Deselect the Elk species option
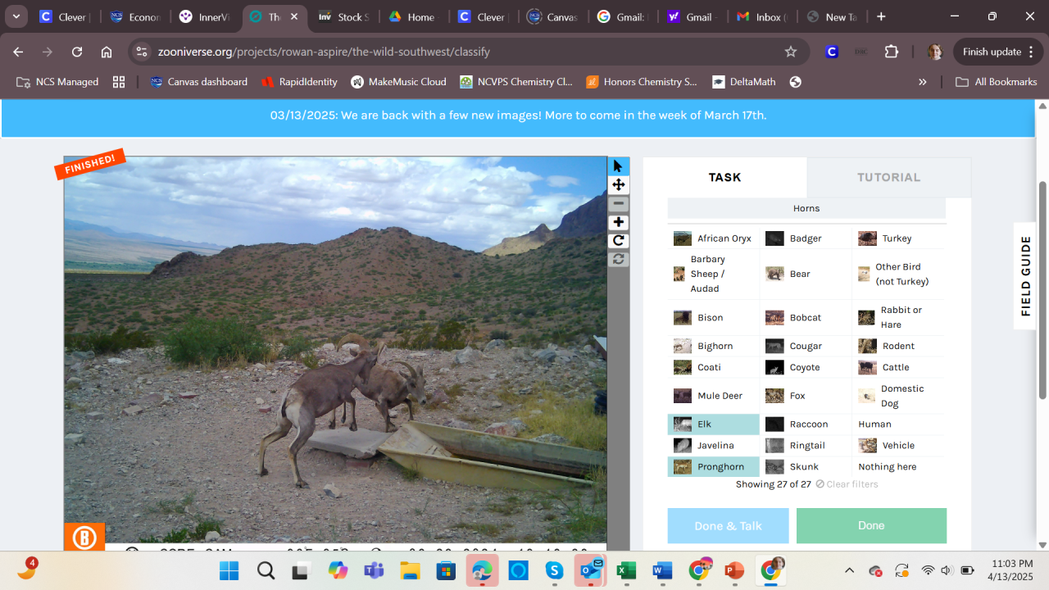 click(714, 424)
